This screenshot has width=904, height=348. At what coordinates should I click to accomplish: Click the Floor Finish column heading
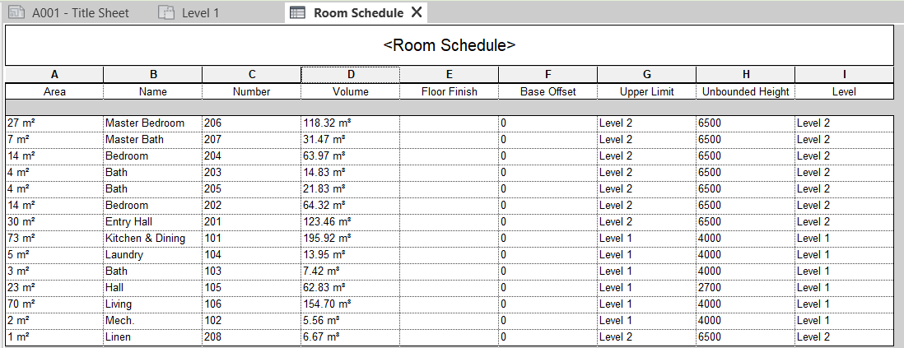point(449,91)
